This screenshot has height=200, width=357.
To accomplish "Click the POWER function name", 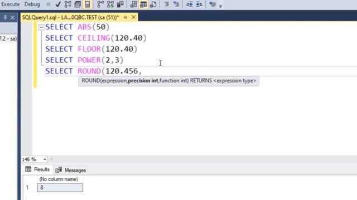I will click(x=89, y=60).
